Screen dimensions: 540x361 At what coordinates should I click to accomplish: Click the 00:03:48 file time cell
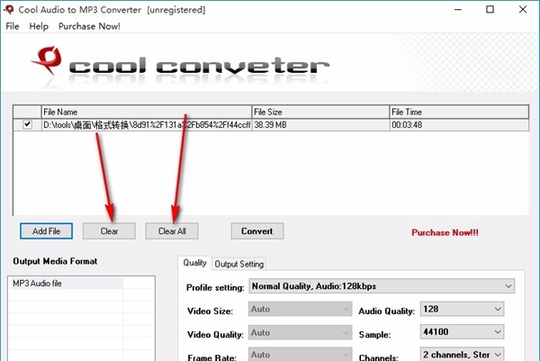[459, 125]
